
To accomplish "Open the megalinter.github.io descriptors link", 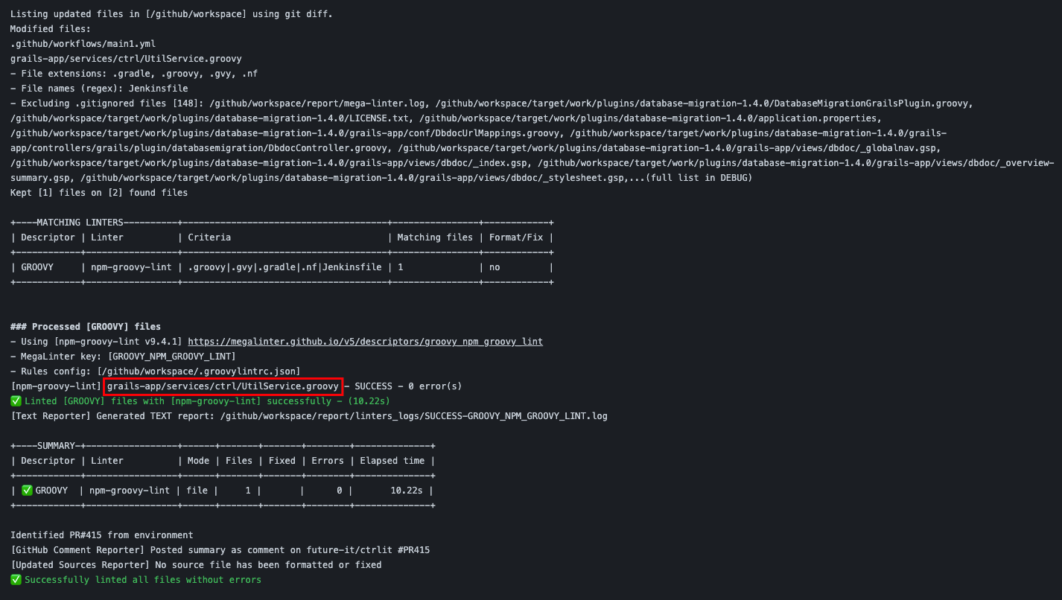I will (x=365, y=341).
